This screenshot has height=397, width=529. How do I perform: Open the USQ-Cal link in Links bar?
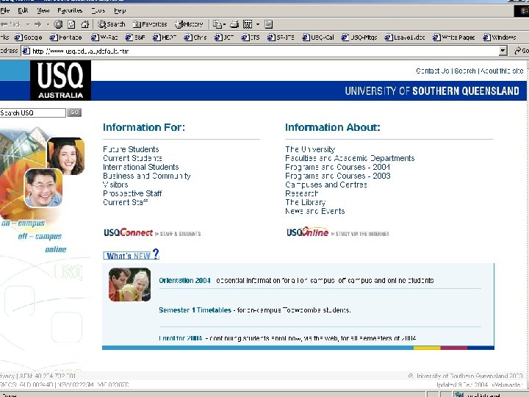pyautogui.click(x=318, y=37)
